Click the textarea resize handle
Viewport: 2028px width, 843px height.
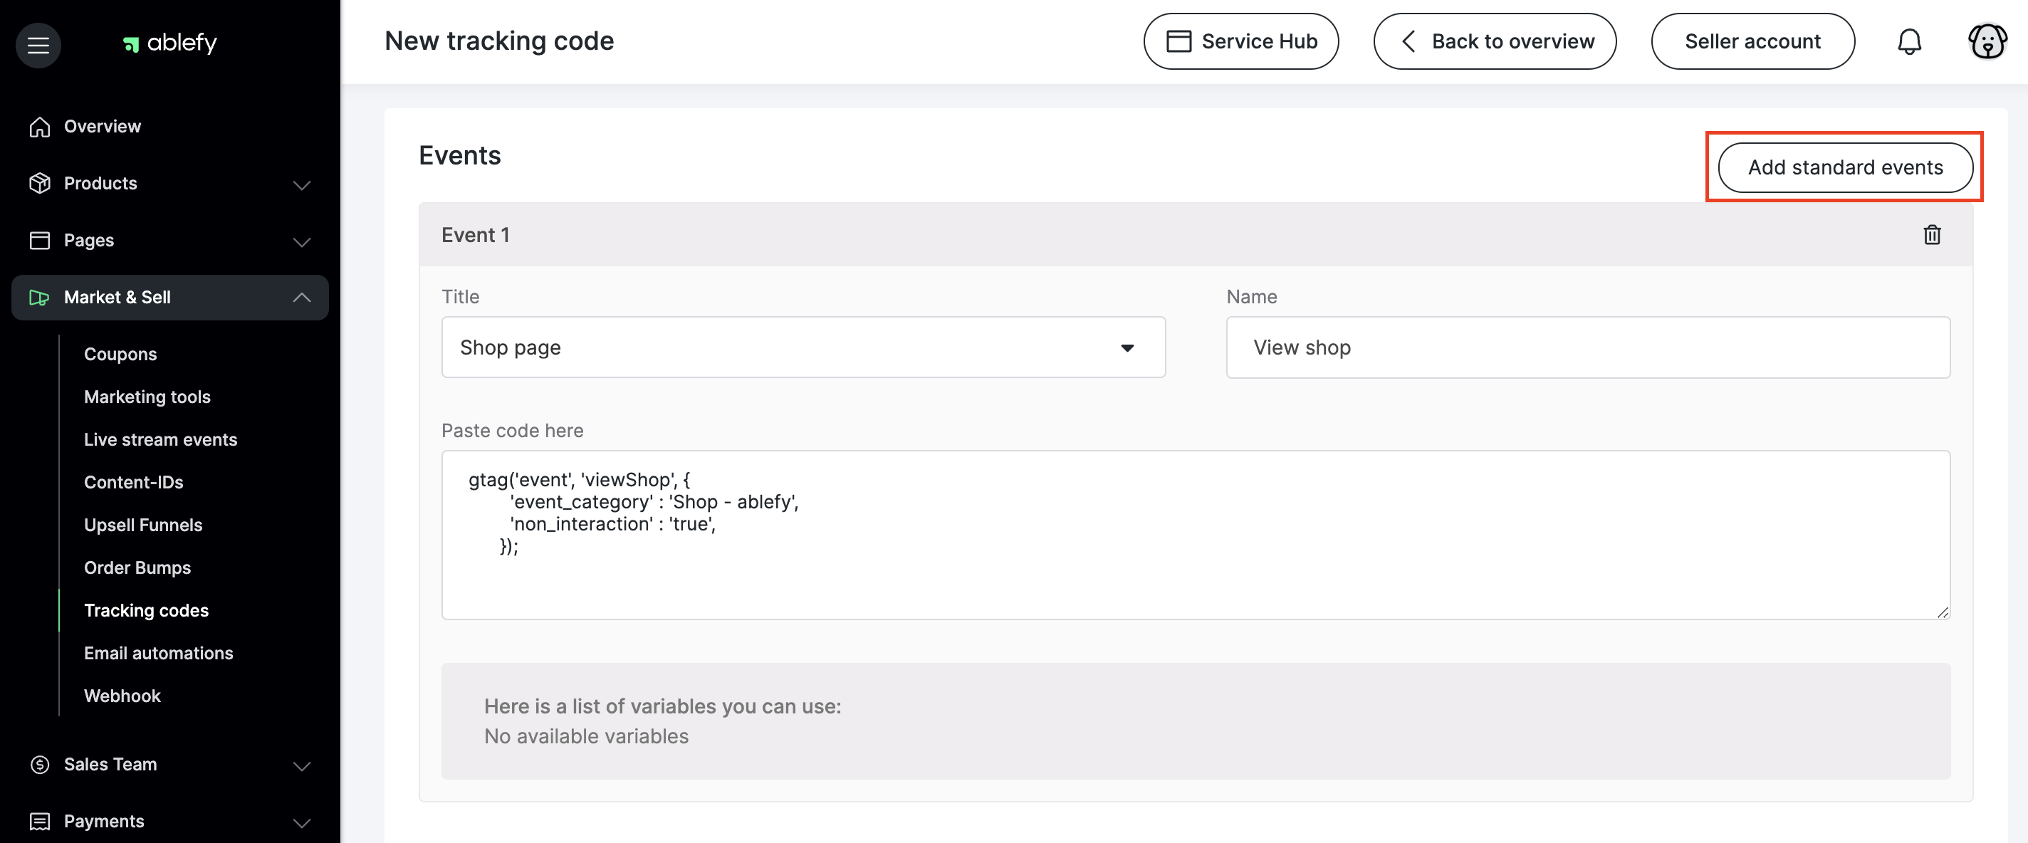coord(1942,612)
